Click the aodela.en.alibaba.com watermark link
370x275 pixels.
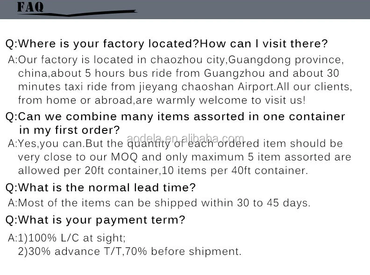coord(185,138)
